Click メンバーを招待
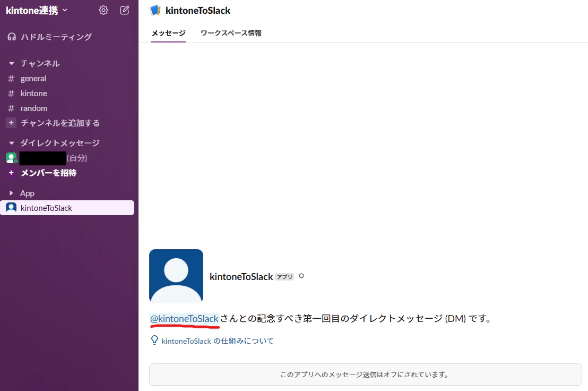Screen dimensions: 588x391 [48, 173]
